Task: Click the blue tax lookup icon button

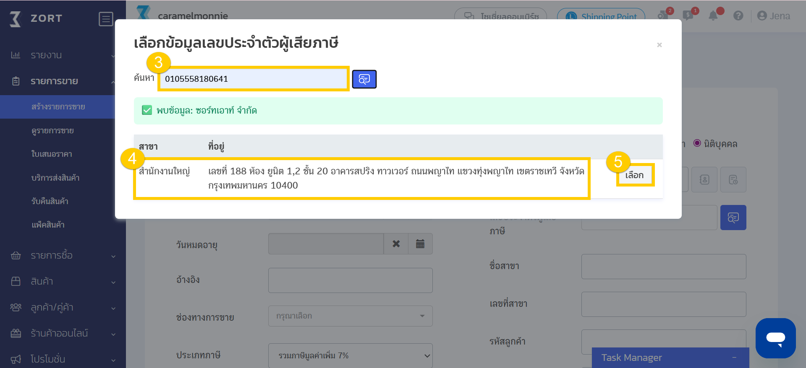Action: [x=733, y=218]
